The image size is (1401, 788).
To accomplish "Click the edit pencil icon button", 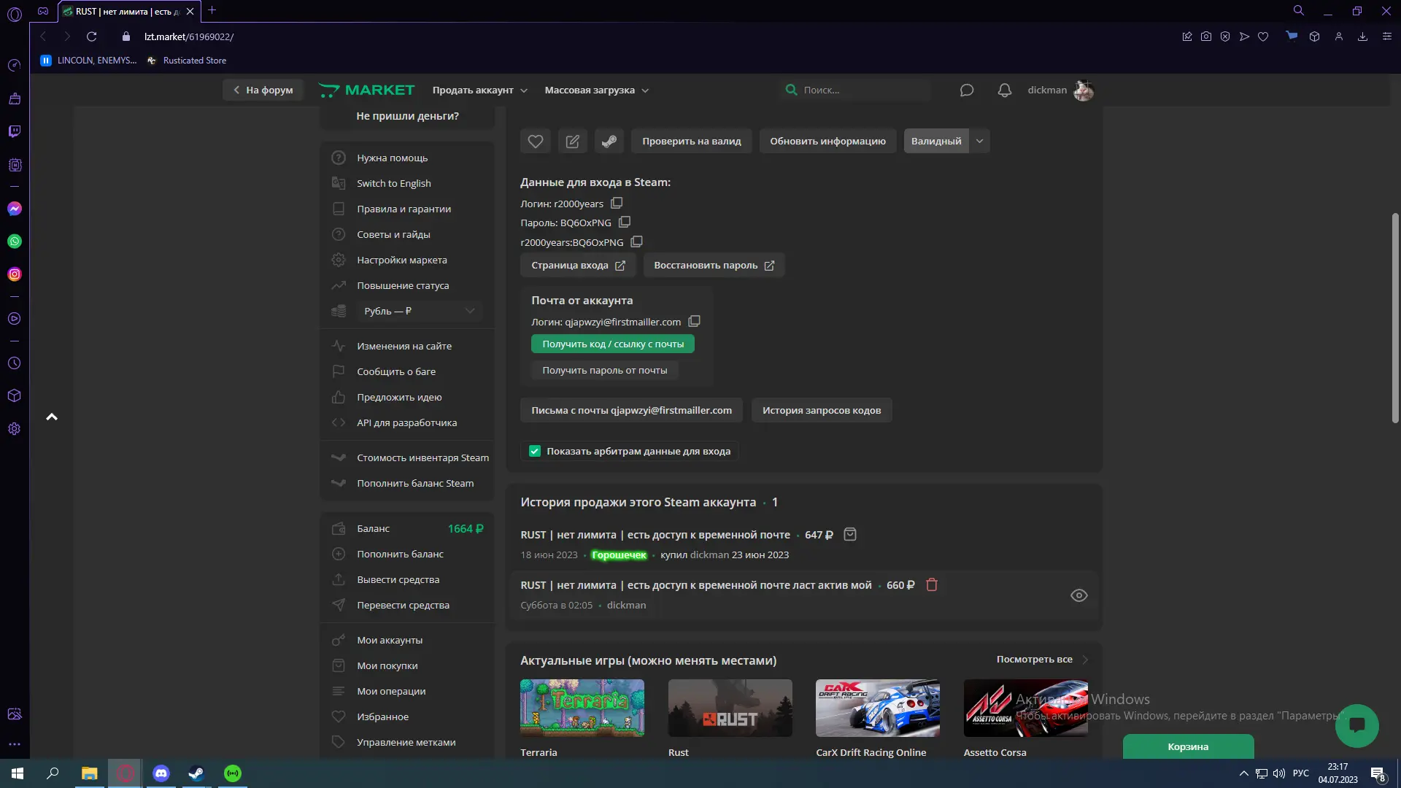I will [573, 142].
